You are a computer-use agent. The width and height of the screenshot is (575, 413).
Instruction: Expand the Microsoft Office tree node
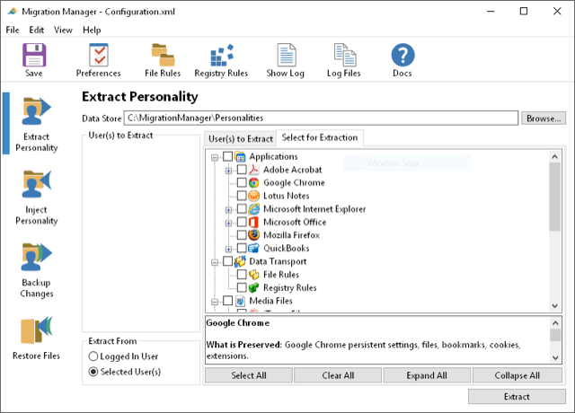[228, 222]
